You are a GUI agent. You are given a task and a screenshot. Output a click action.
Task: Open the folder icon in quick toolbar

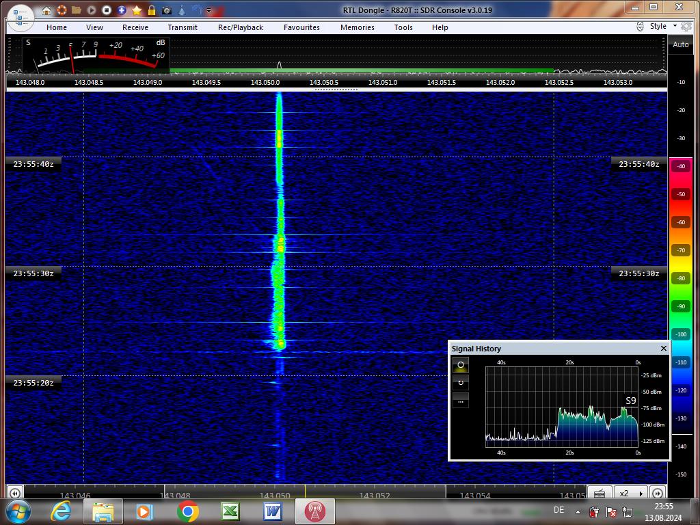point(77,10)
